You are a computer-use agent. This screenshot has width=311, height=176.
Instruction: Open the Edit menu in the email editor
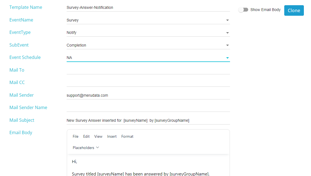86,137
